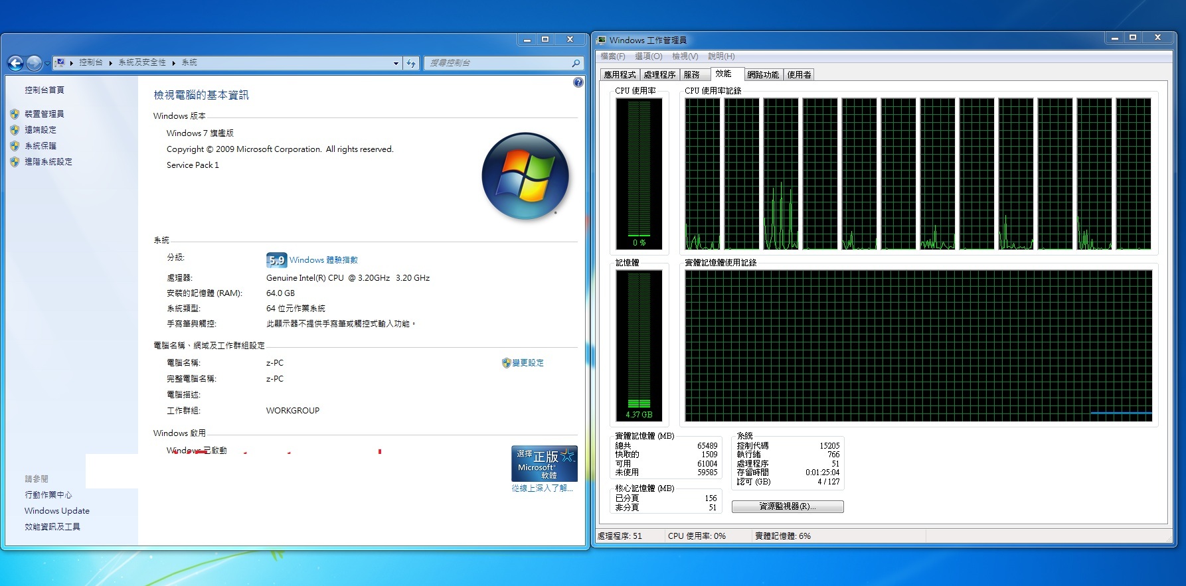Click the CPU 使用率: 0% status bar entry

[x=697, y=536]
